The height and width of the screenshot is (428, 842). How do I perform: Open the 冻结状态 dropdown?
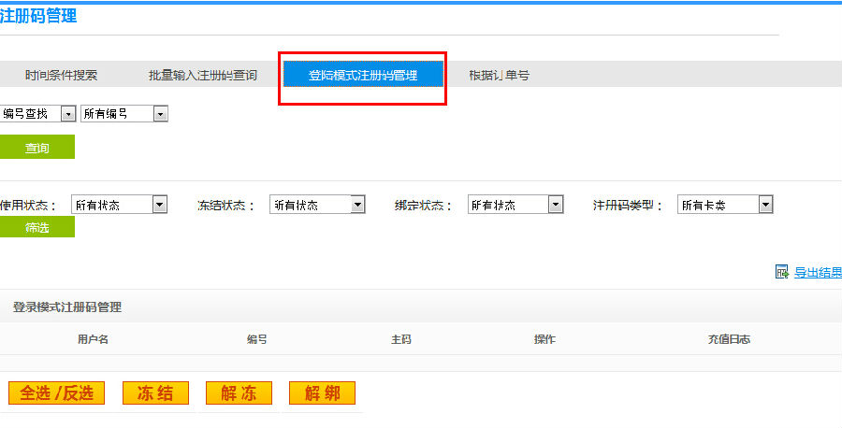tap(317, 205)
